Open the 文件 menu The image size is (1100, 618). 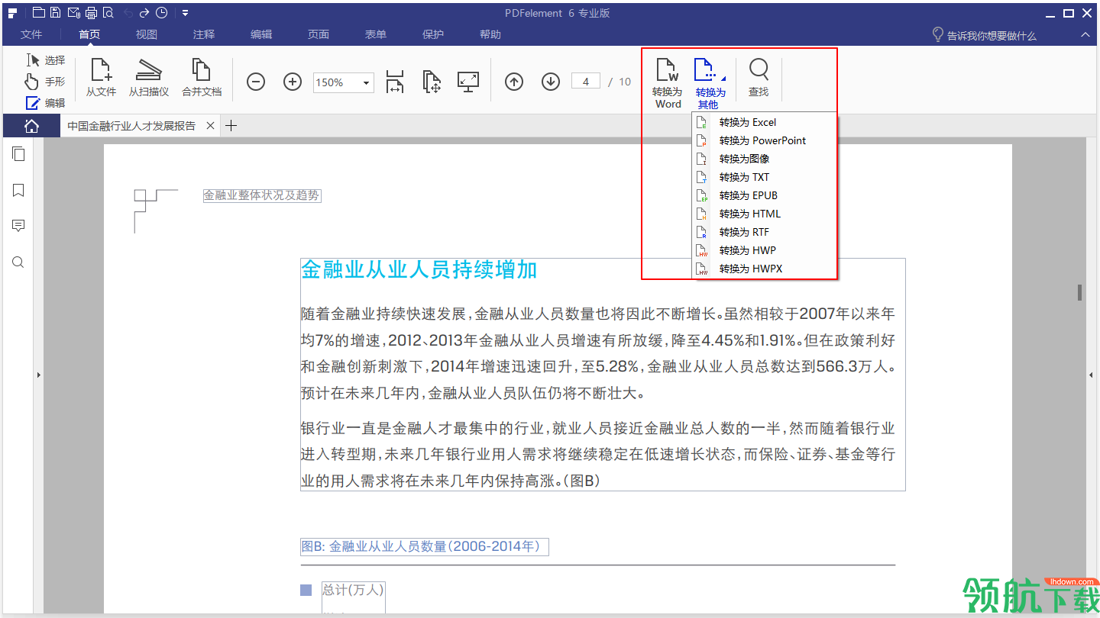pos(31,34)
